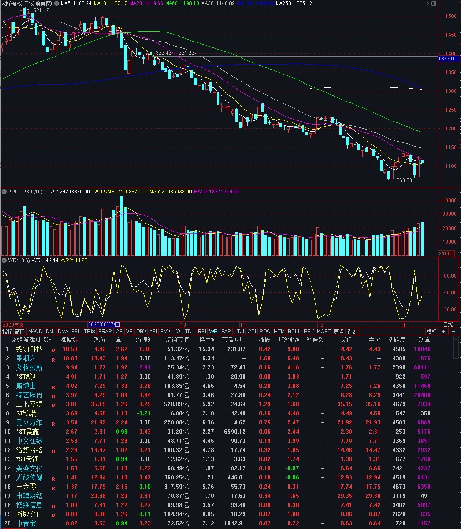461x529 pixels.
Task: Select the BOLL indicator tab
Action: tap(294, 332)
